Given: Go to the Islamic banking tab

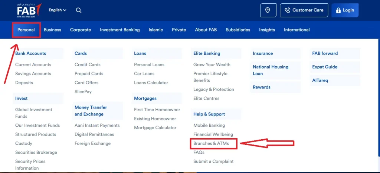Looking at the screenshot, I should click(x=156, y=30).
